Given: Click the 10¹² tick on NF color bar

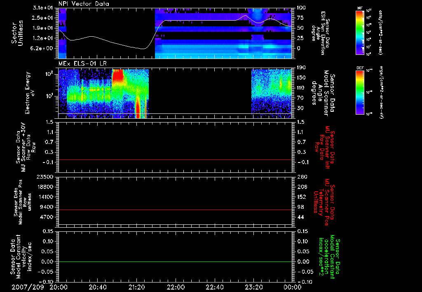Looking at the screenshot, I should tap(369, 10).
